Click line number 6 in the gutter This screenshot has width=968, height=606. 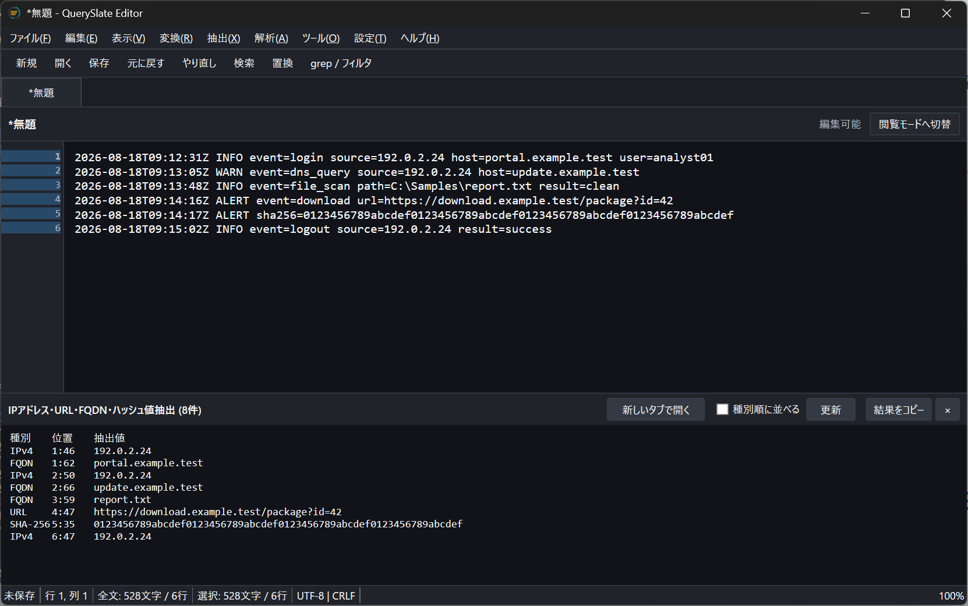point(58,228)
